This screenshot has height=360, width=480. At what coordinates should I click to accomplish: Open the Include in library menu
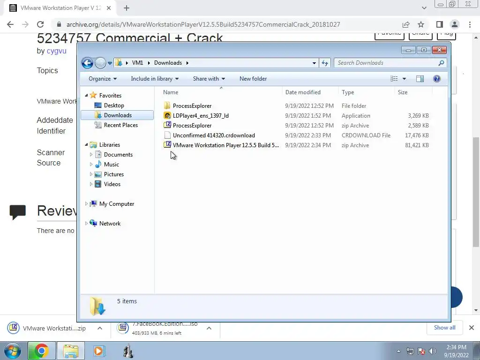[155, 79]
